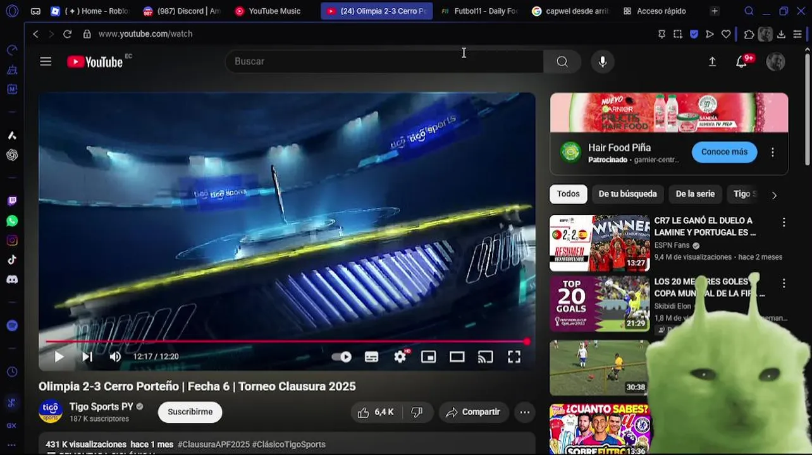The image size is (812, 455).
Task: Click the Compartir share button
Action: pos(473,412)
